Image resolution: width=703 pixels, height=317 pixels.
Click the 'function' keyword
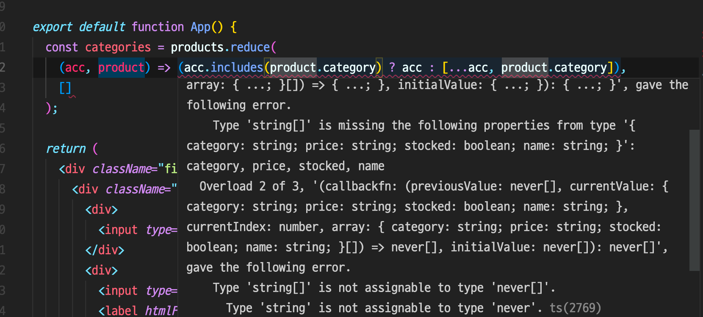coord(158,27)
